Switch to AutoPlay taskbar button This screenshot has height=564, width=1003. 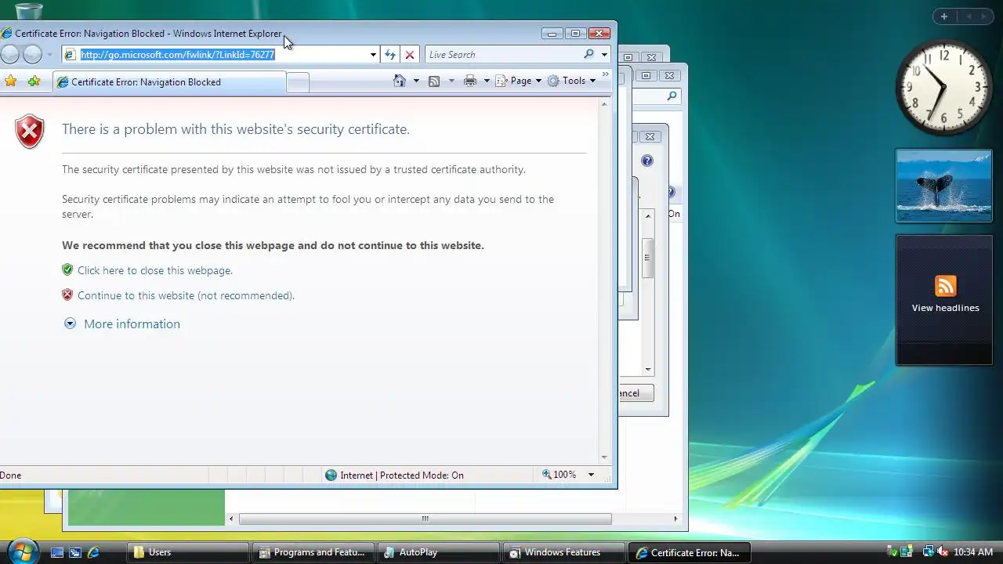[438, 552]
